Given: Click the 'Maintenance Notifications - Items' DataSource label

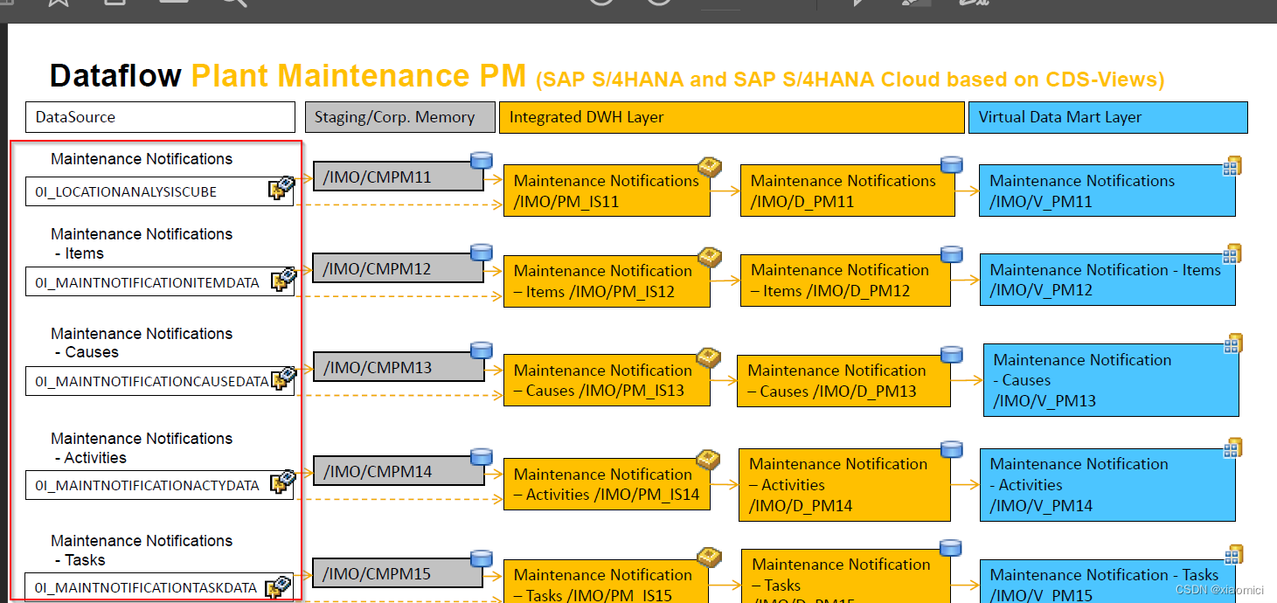Looking at the screenshot, I should coord(142,244).
